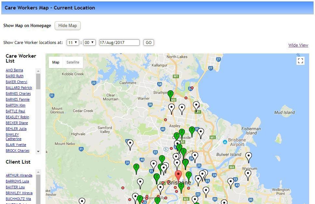The height and width of the screenshot is (204, 315).
Task: Open care worker BAIRD Ruth
Action: tap(14, 76)
